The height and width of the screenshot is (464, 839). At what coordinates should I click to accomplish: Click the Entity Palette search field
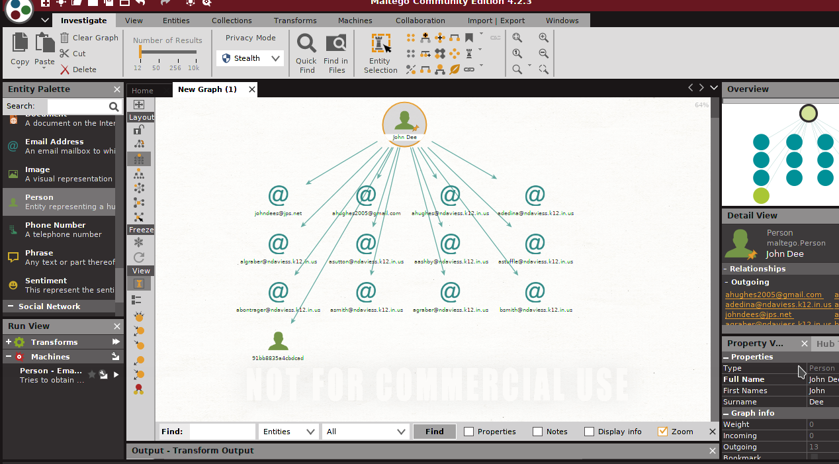pyautogui.click(x=85, y=106)
